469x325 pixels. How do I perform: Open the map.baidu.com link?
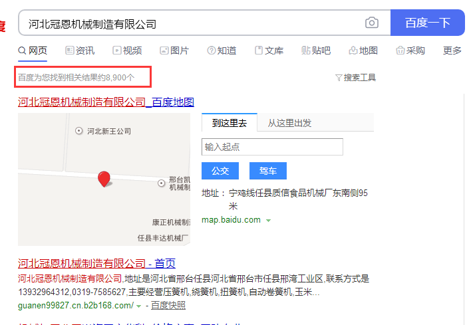231,220
